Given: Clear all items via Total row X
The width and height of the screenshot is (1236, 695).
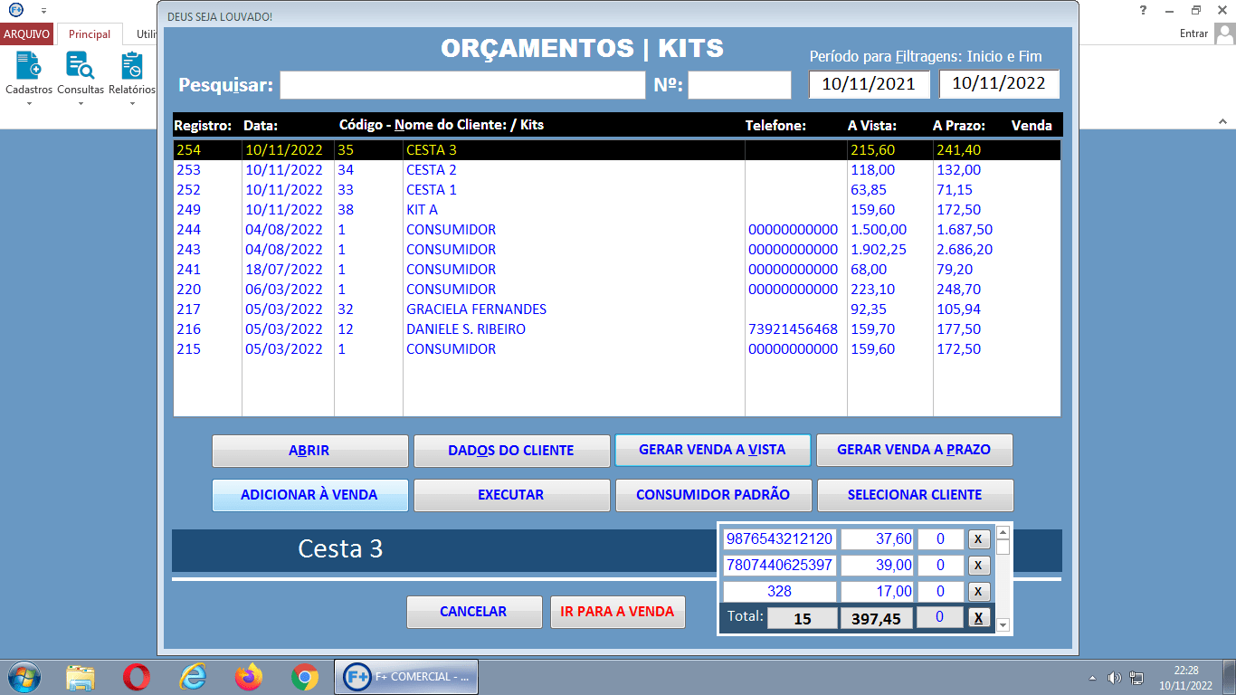Looking at the screenshot, I should click(978, 618).
